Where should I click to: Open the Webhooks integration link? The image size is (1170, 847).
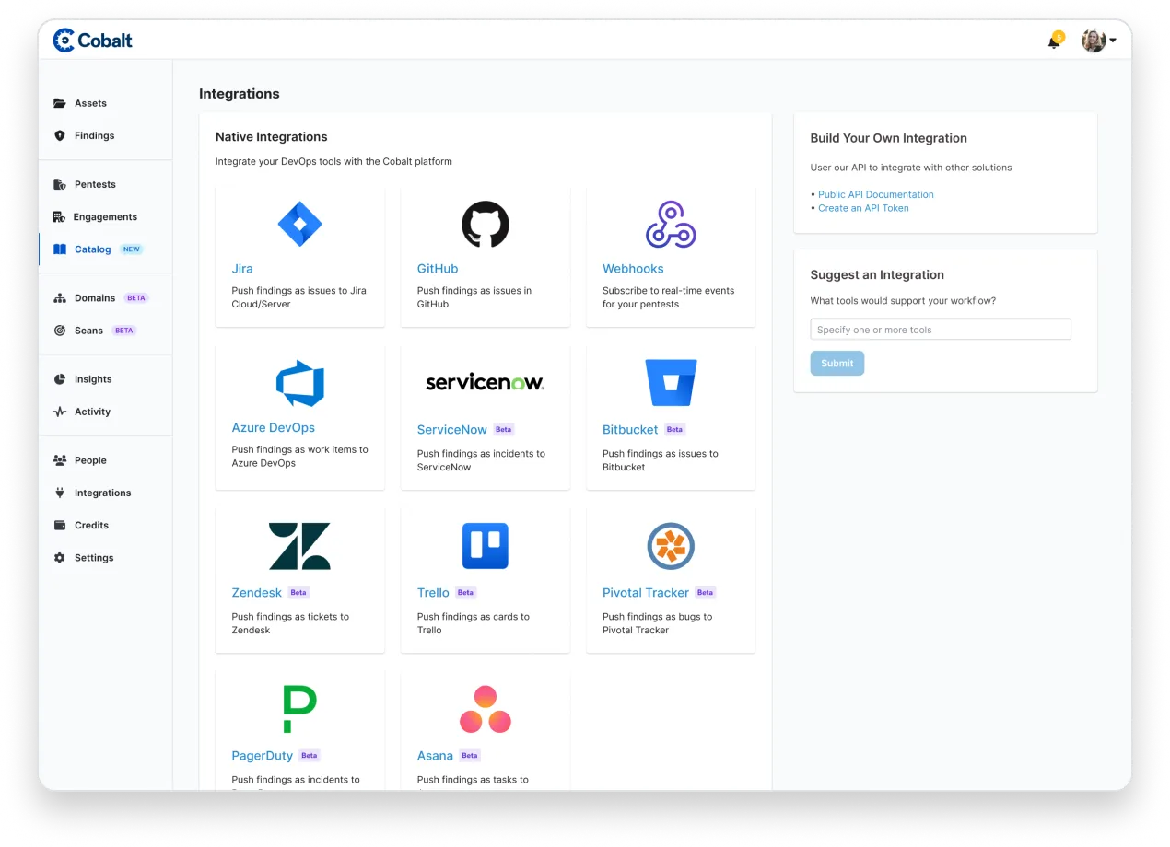tap(633, 269)
